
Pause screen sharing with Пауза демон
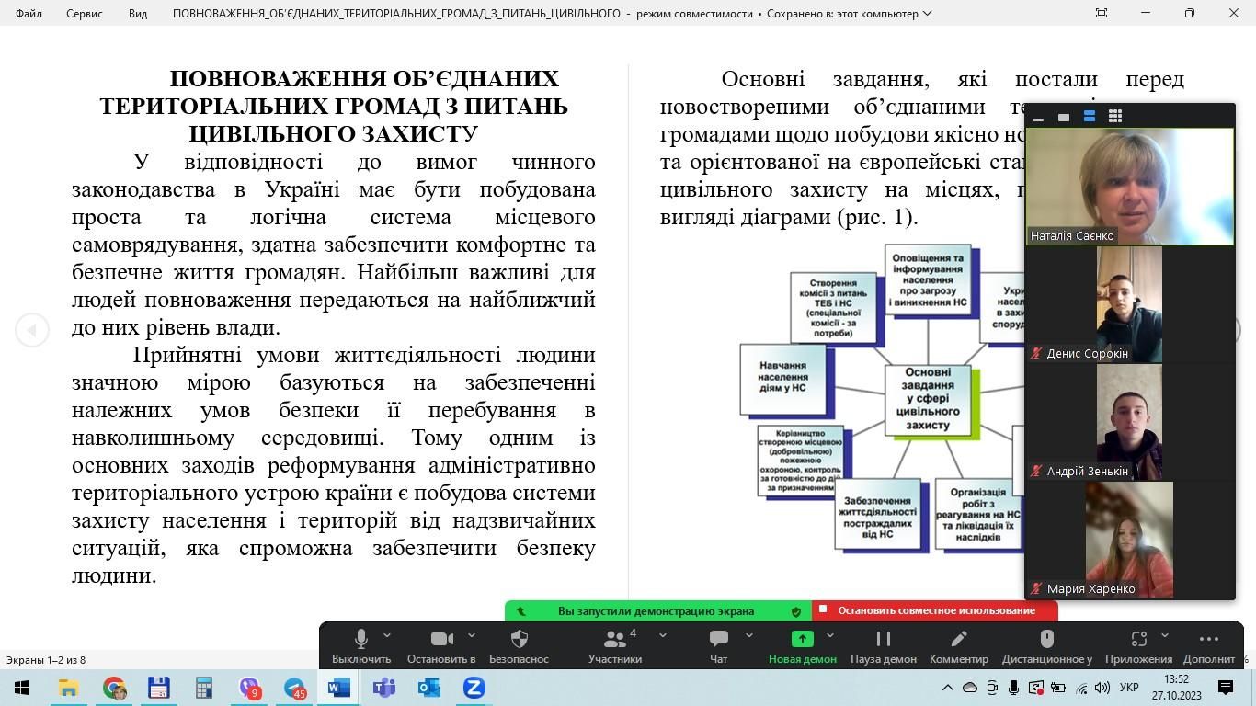[883, 639]
